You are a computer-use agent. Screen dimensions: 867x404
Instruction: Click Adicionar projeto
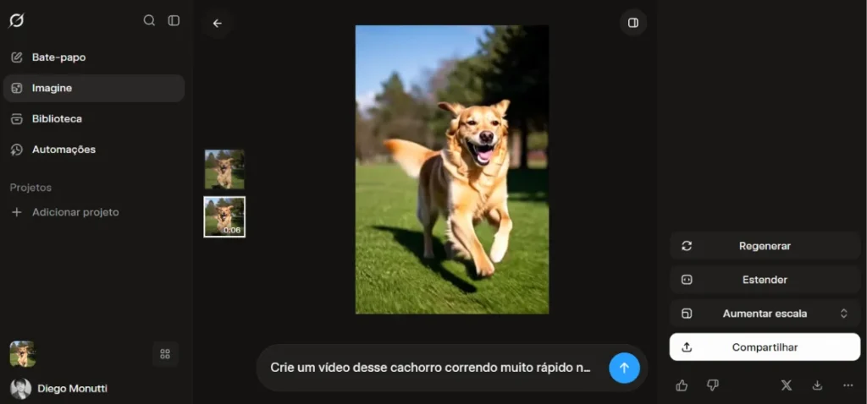coord(75,212)
